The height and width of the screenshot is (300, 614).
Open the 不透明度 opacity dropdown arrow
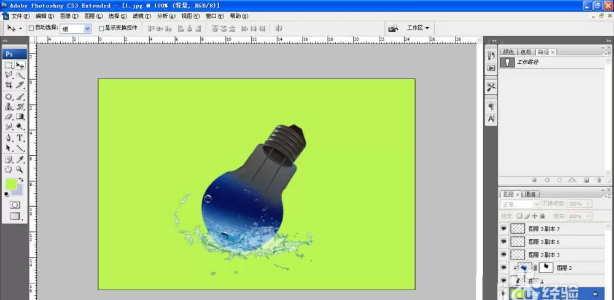588,204
